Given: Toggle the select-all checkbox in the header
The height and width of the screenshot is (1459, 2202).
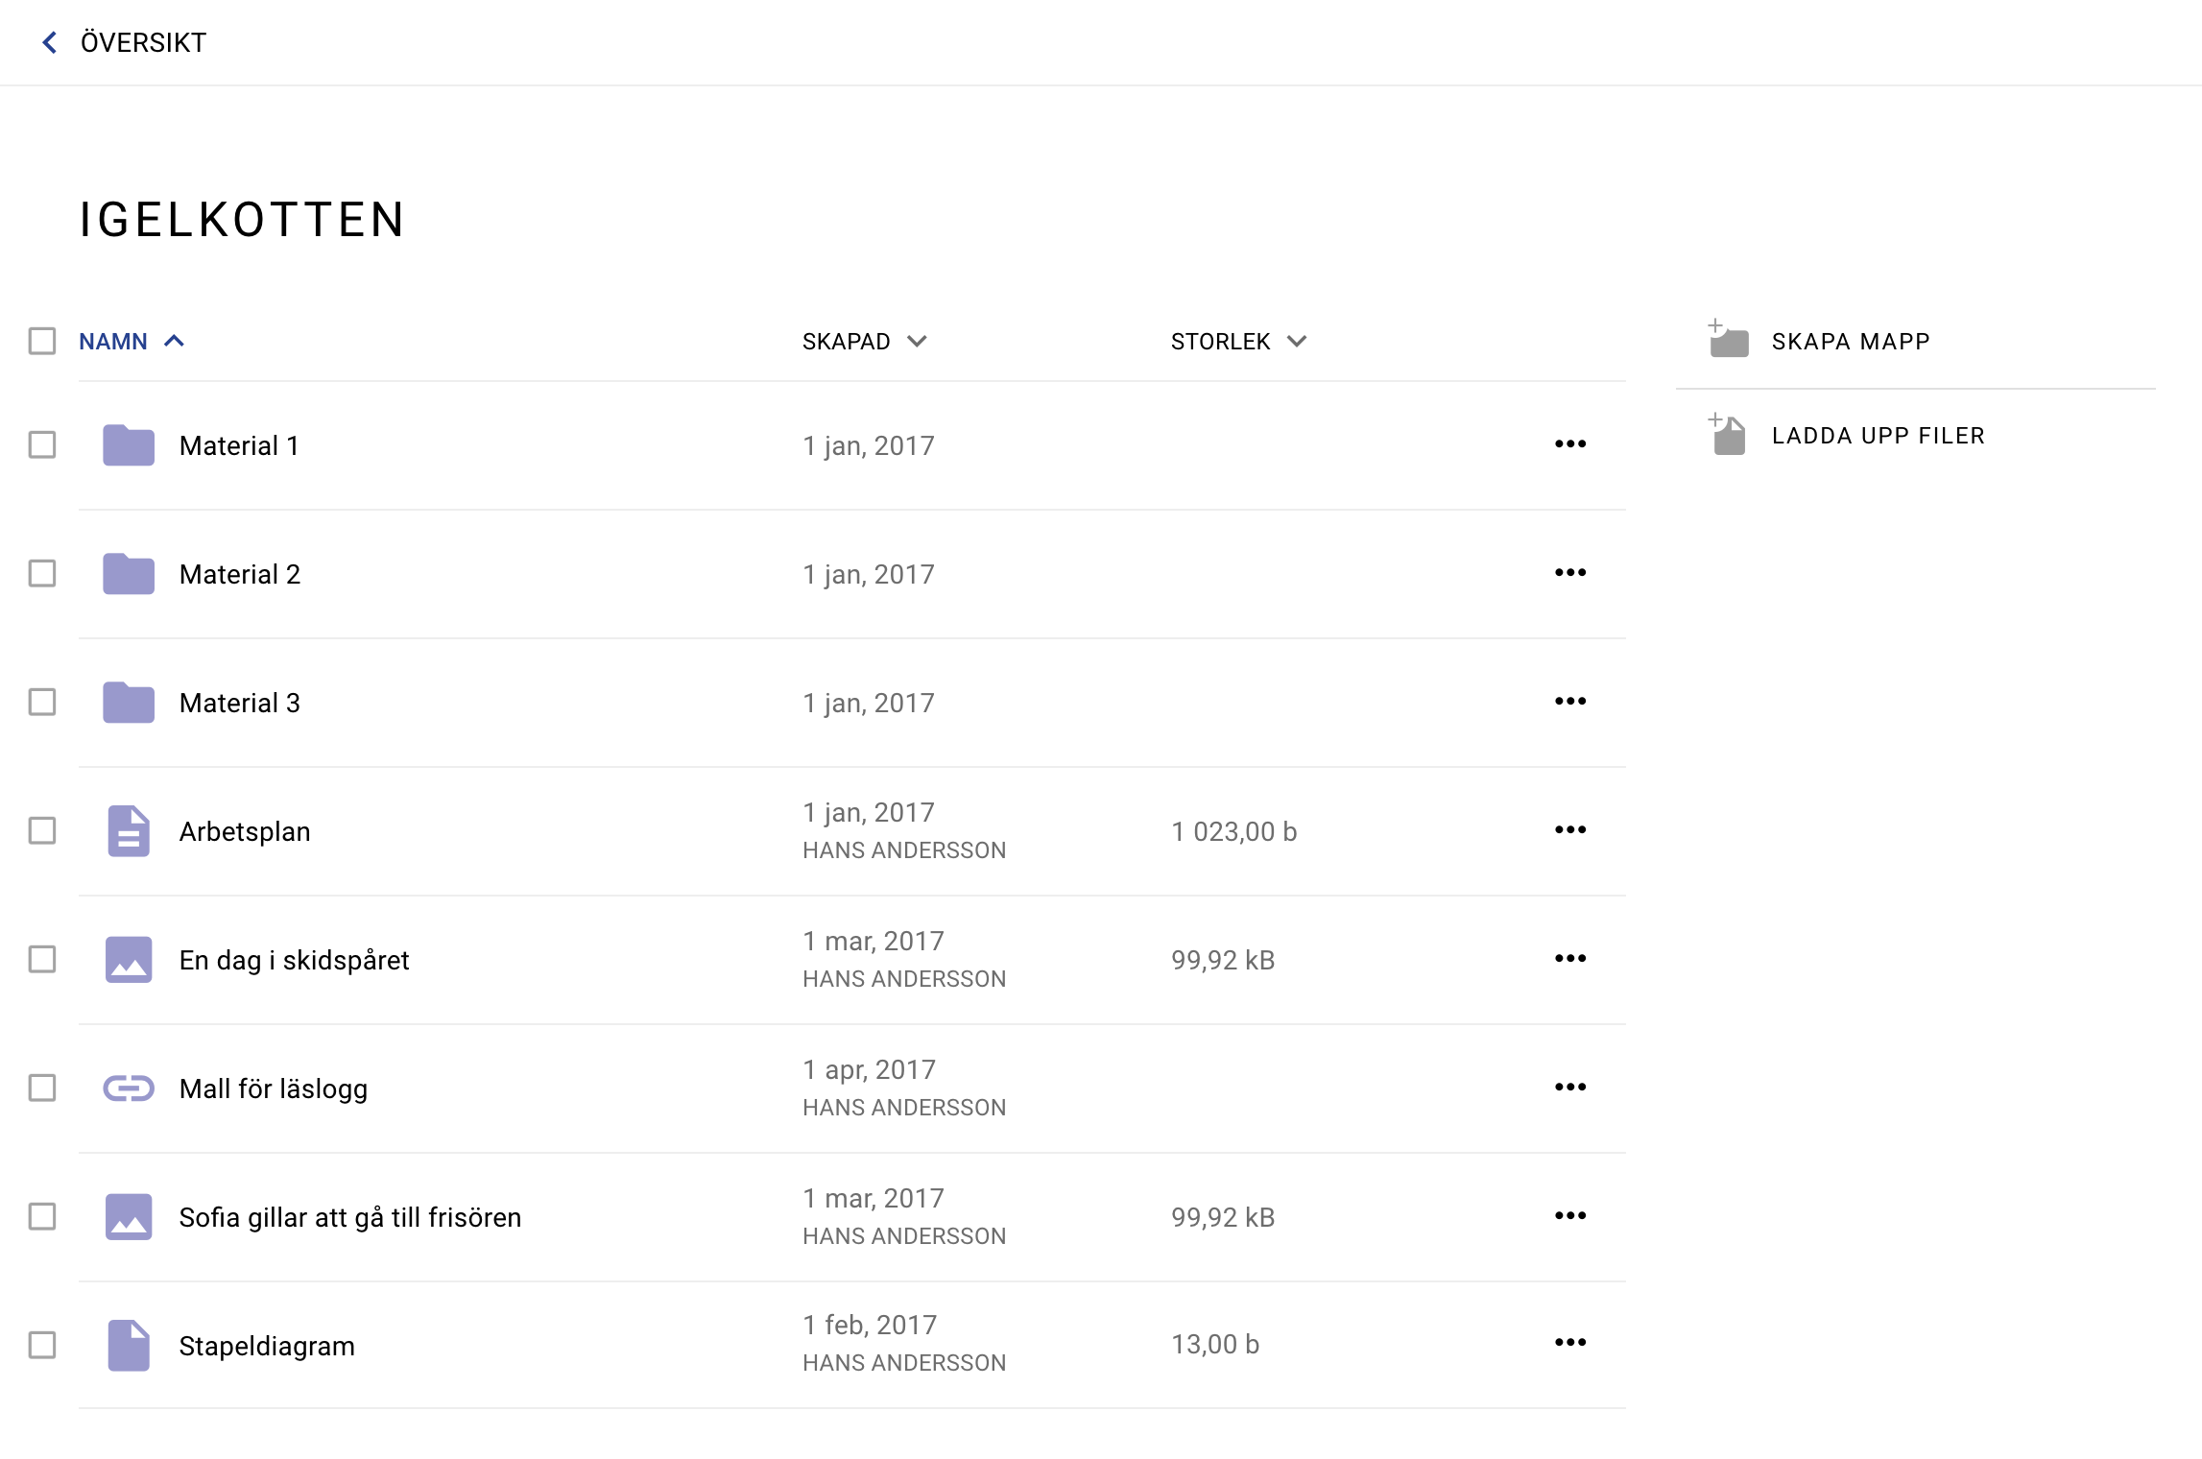Looking at the screenshot, I should point(42,341).
